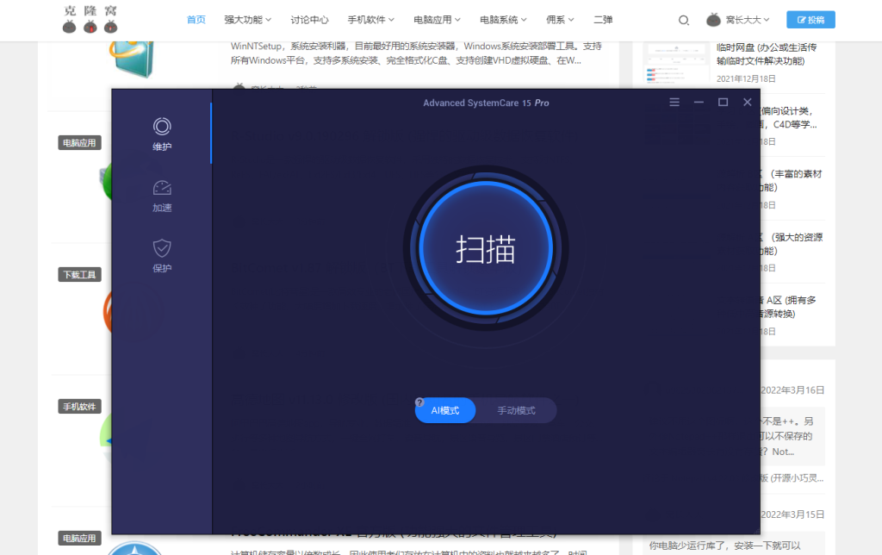The image size is (882, 555).
Task: Click the WinNTSetup article description text
Action: (x=416, y=53)
